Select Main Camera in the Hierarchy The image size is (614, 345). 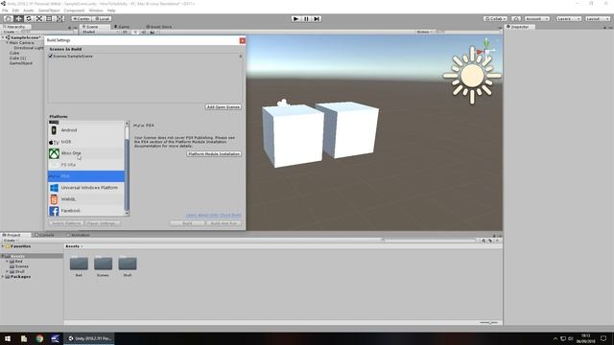pyautogui.click(x=21, y=42)
